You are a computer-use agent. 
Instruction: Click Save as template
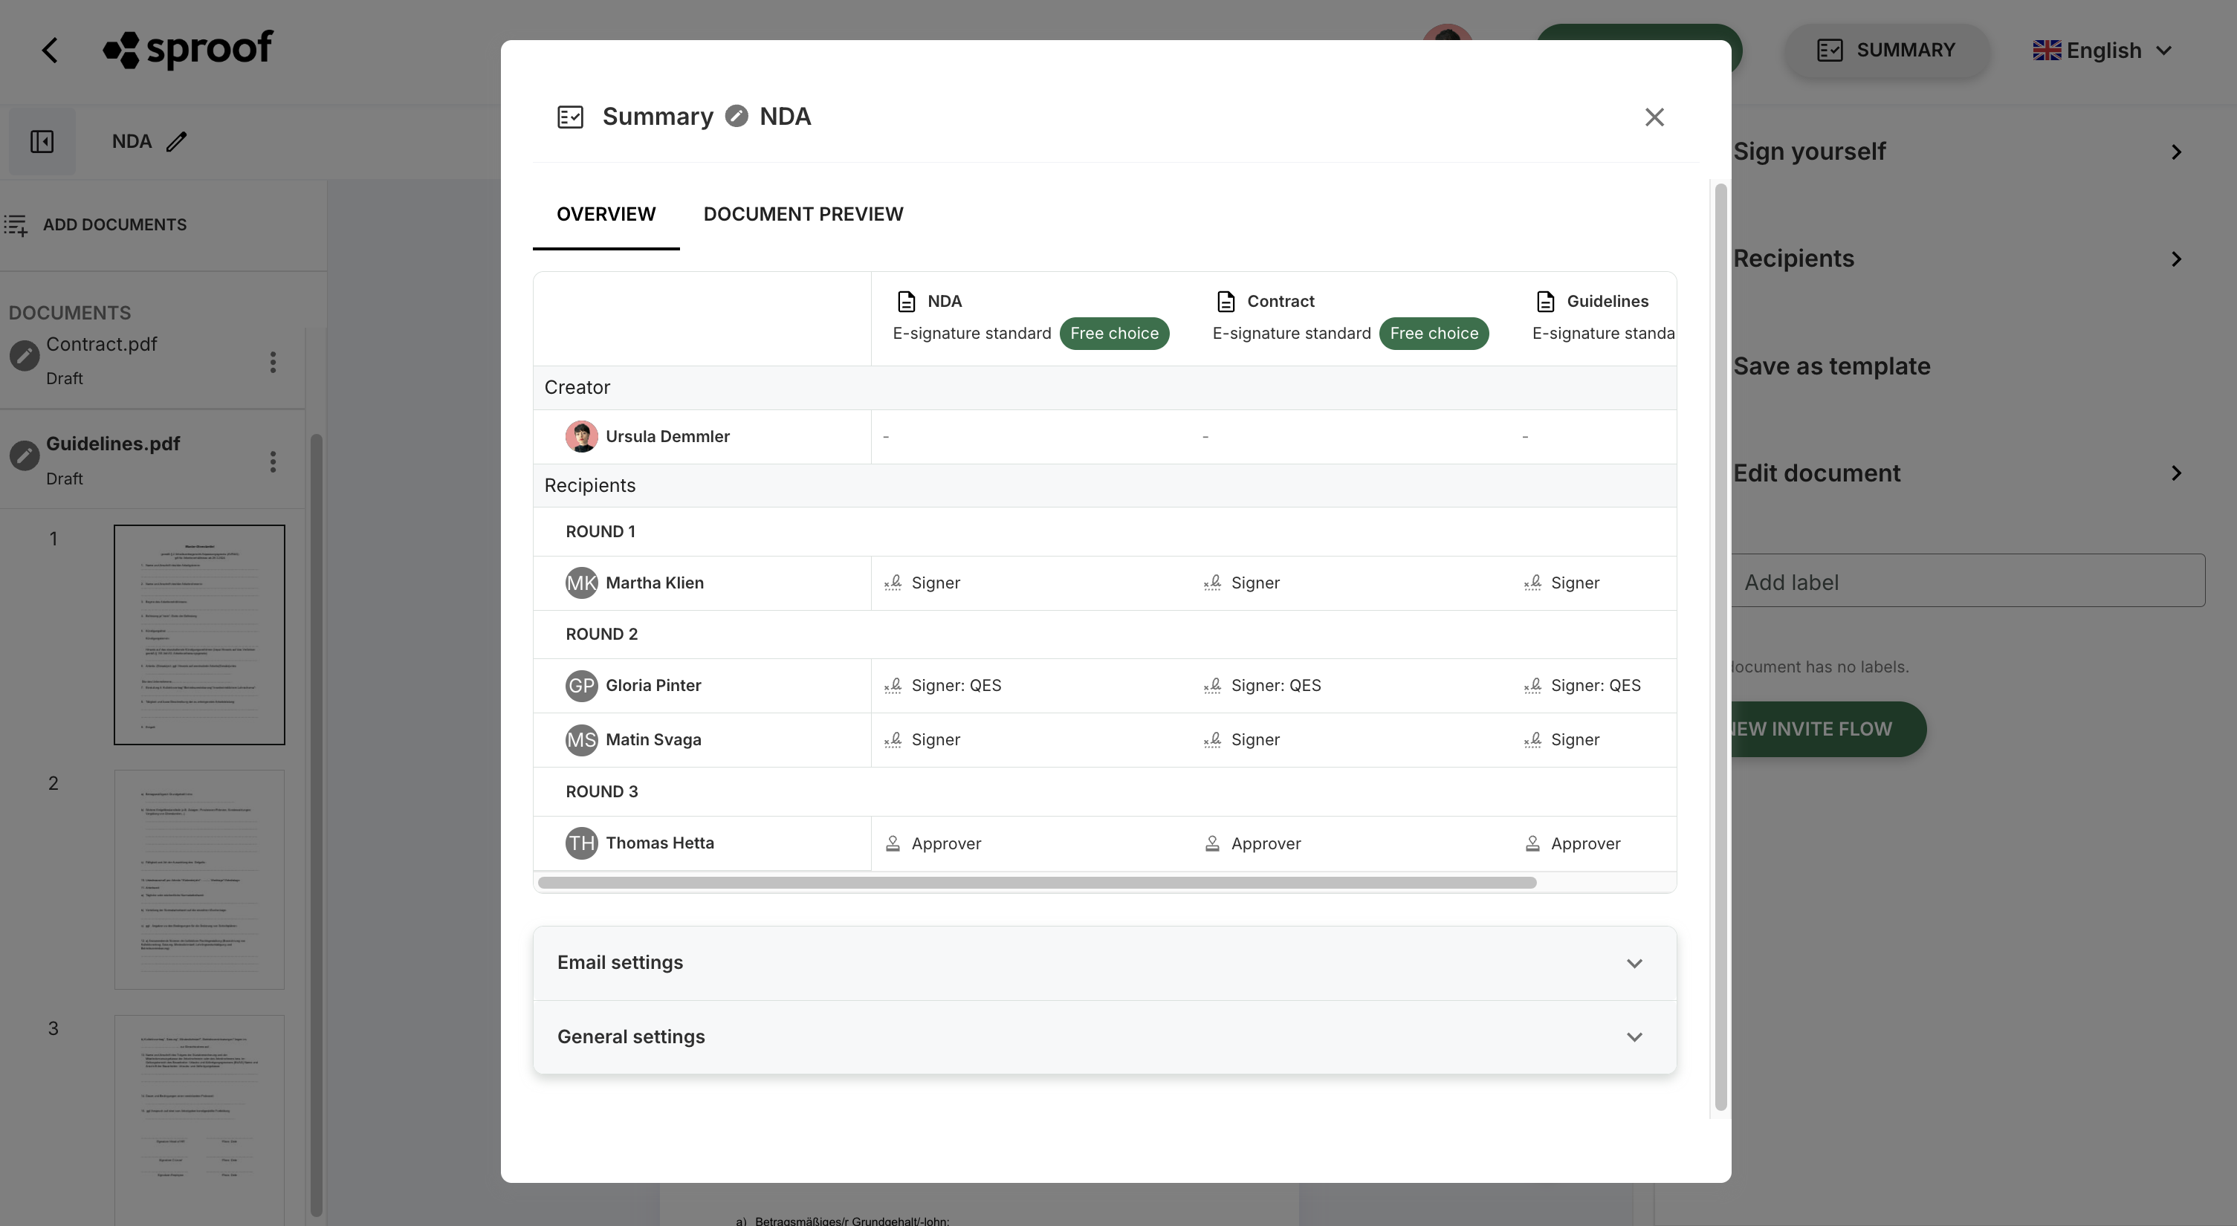pyautogui.click(x=1831, y=366)
